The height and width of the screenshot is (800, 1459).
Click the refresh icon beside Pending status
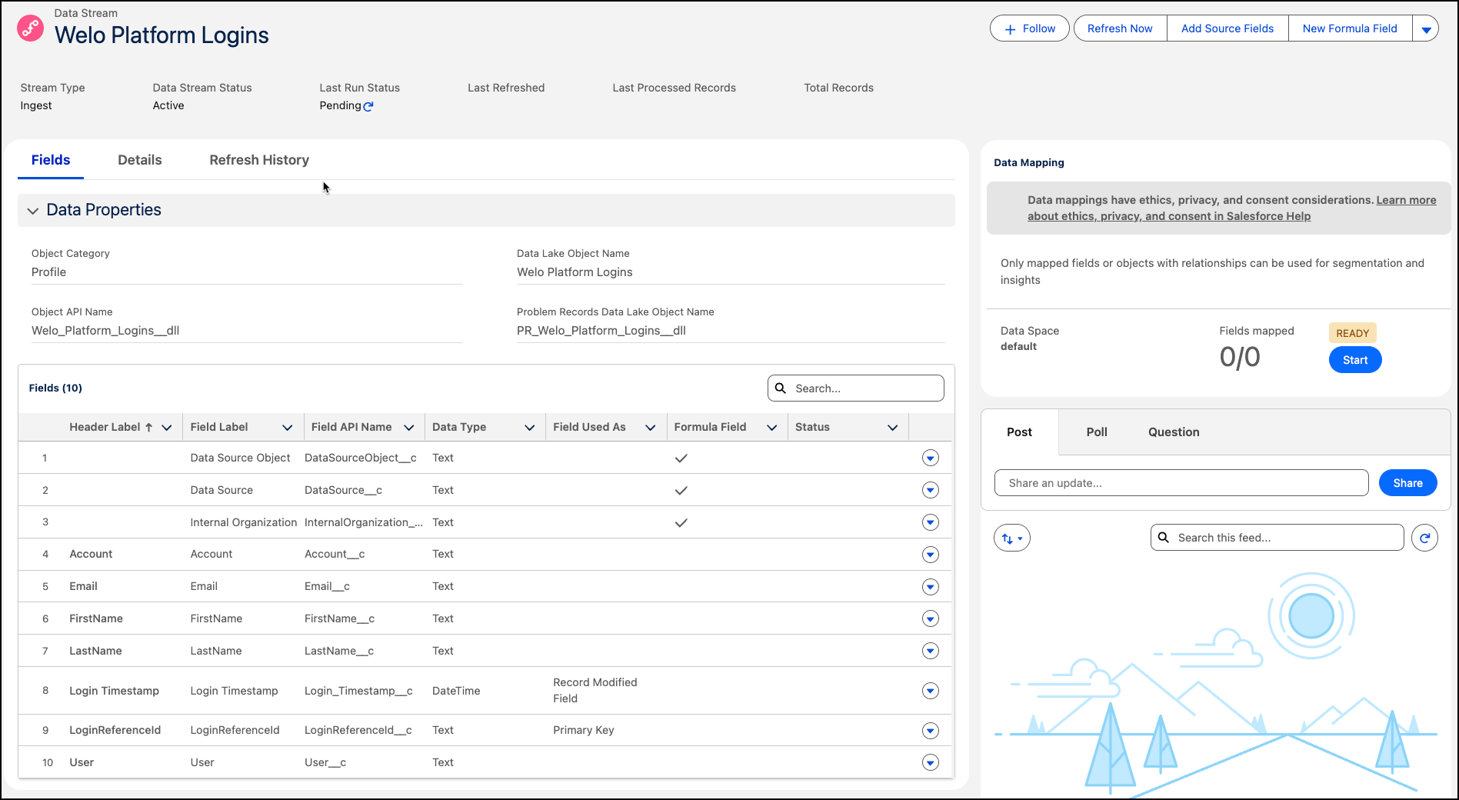[368, 106]
